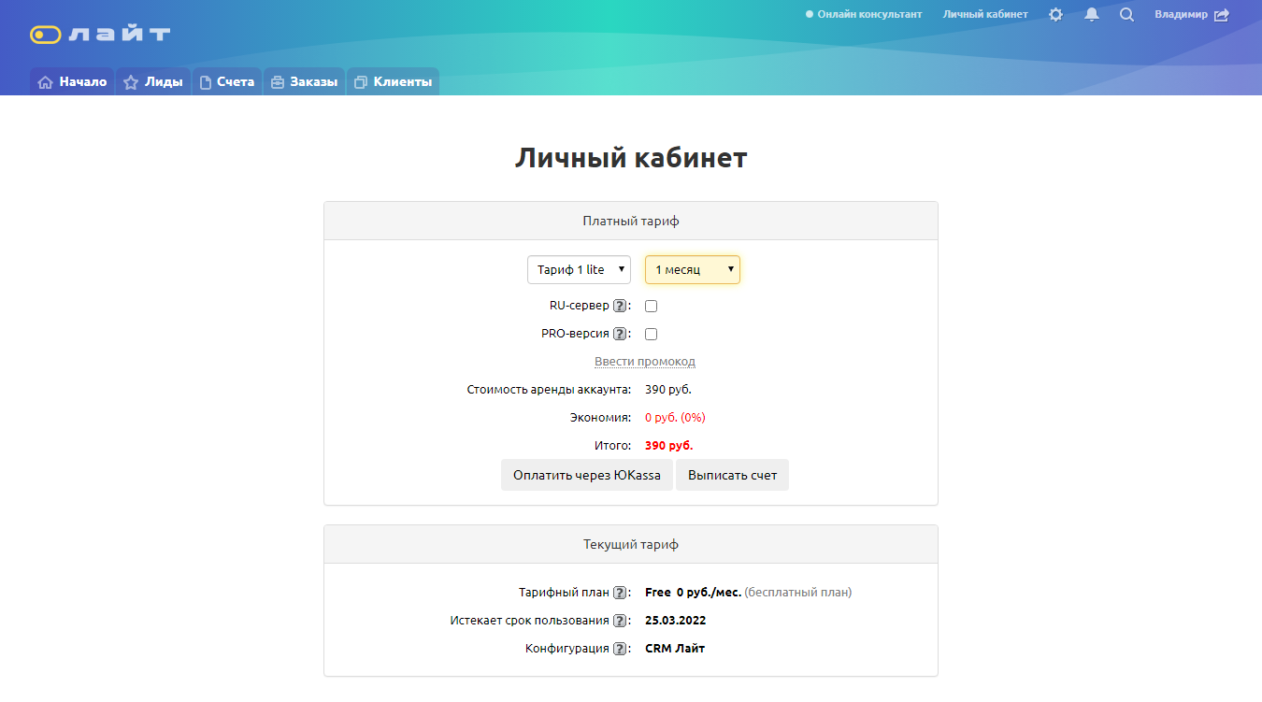
Task: Go to the Лиды tab
Action: tap(153, 82)
